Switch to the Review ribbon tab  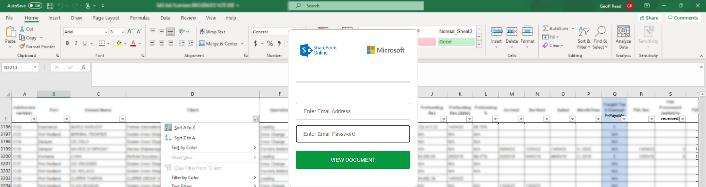tap(188, 18)
